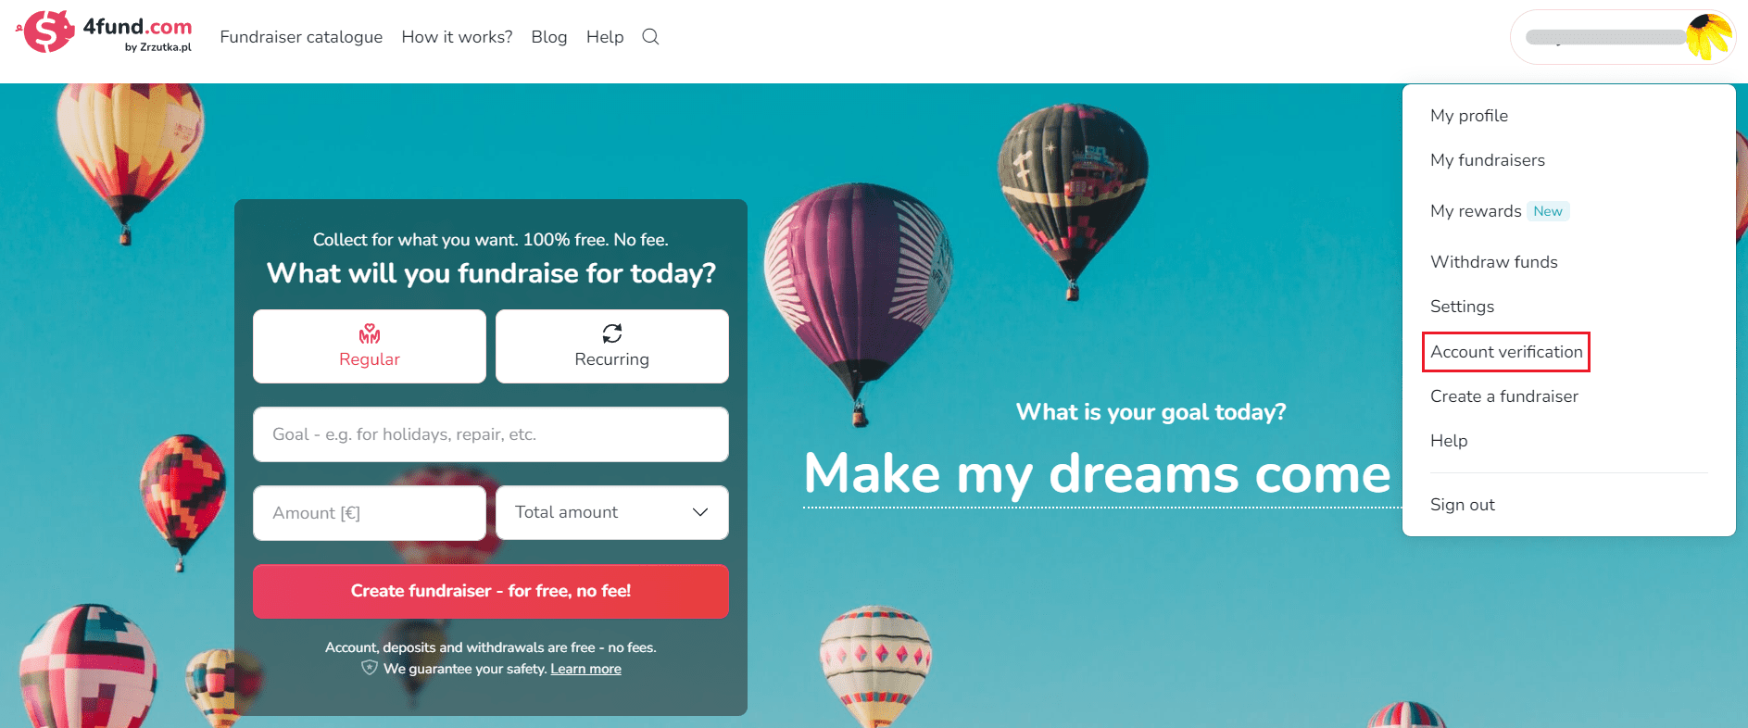Open Account verification page

click(x=1506, y=352)
